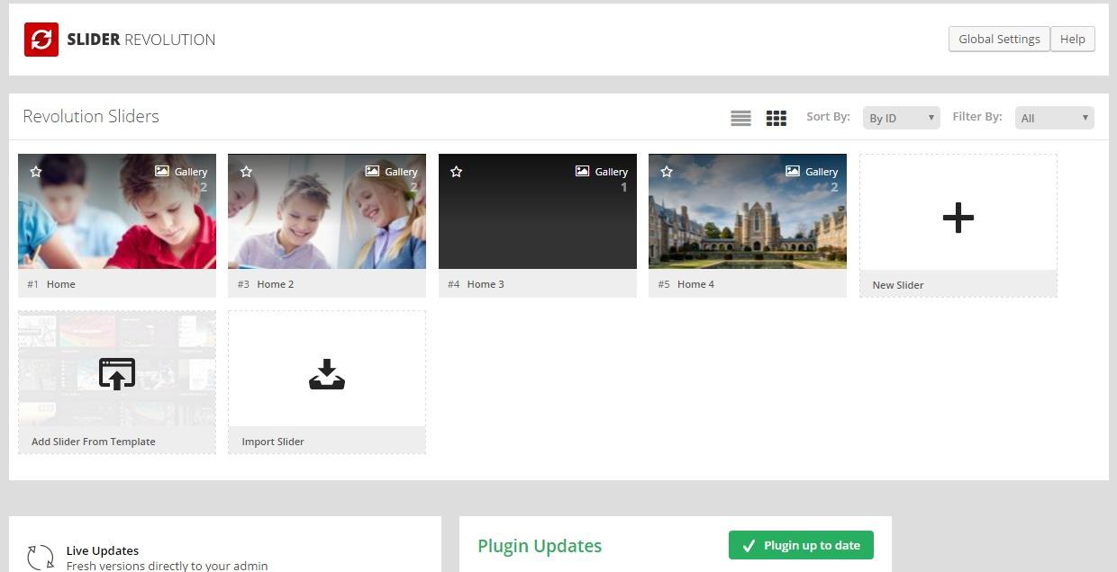Toggle the favorite star on Home slider
1117x572 pixels.
(x=36, y=171)
